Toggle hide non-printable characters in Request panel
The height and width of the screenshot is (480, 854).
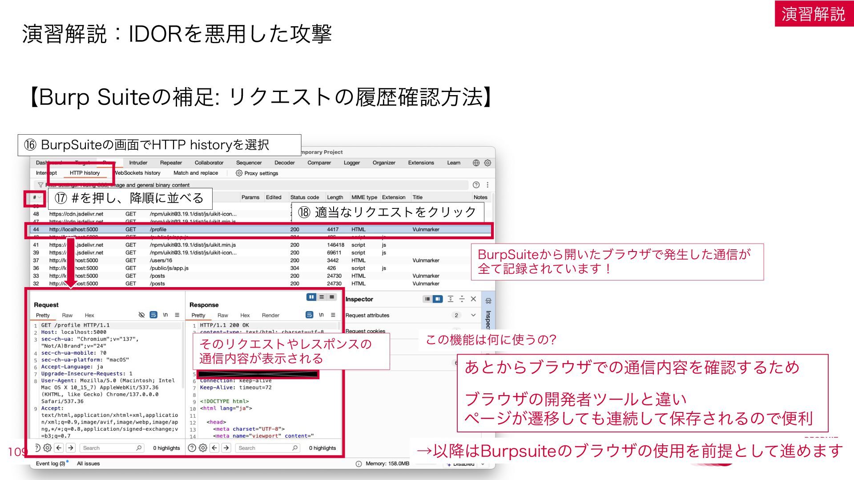141,315
